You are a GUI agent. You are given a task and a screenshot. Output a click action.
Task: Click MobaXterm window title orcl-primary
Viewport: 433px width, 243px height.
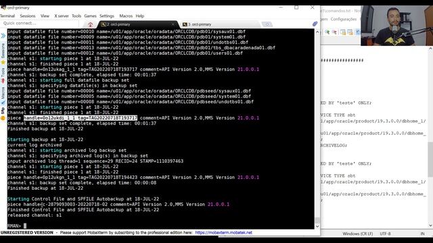click(x=18, y=7)
